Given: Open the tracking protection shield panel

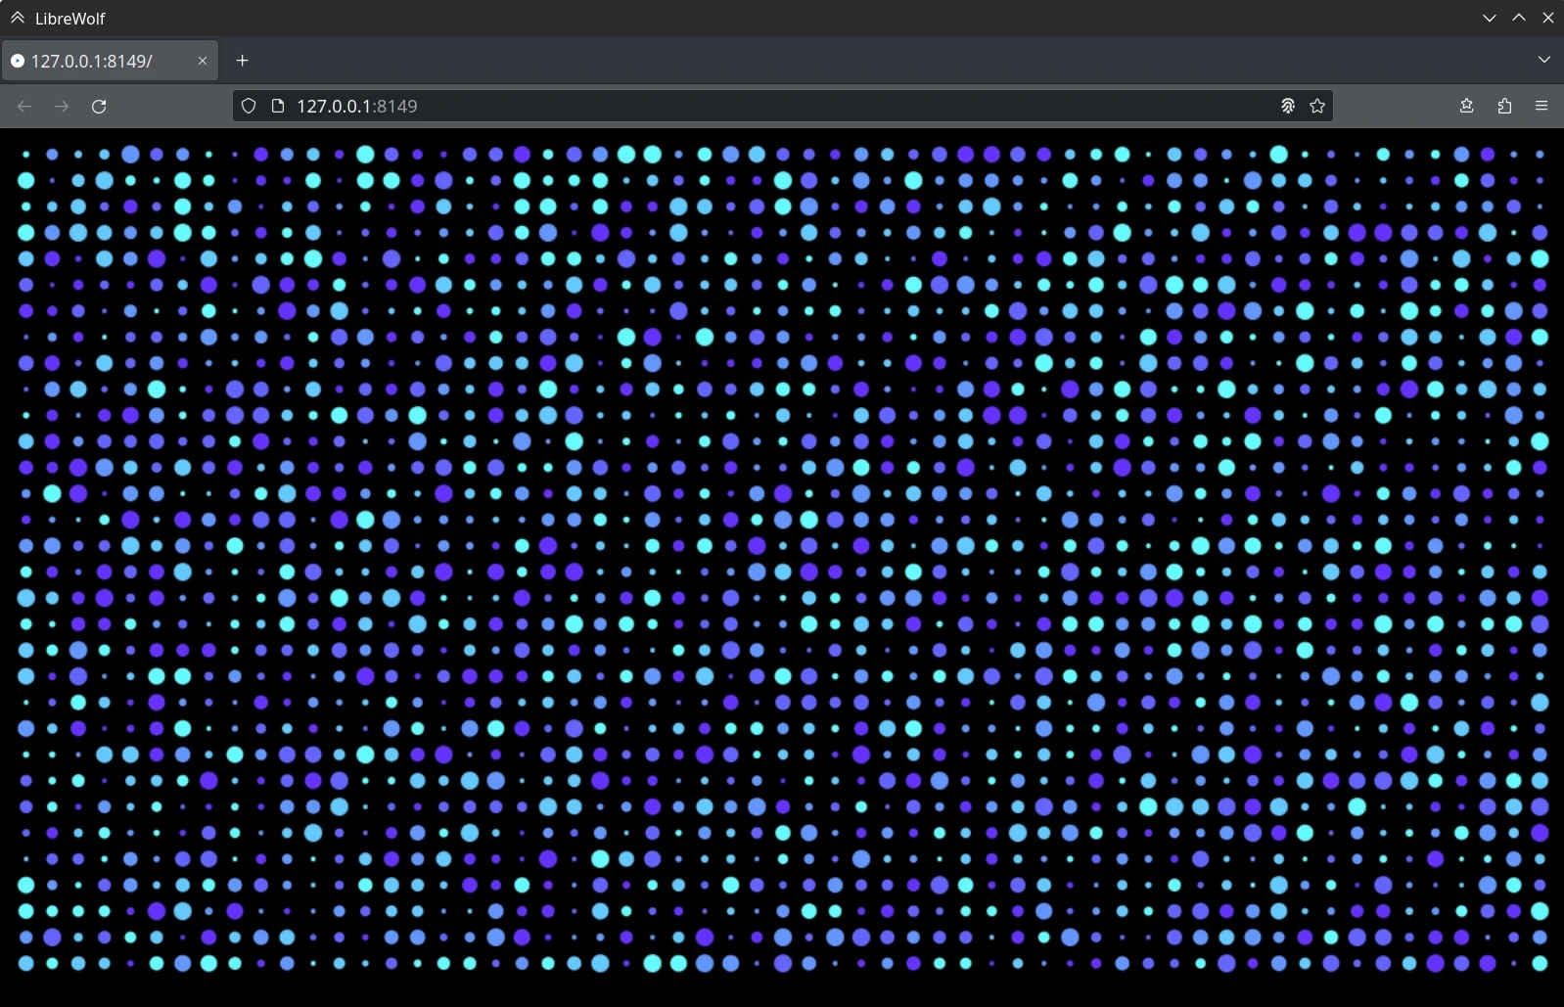Looking at the screenshot, I should coord(249,106).
